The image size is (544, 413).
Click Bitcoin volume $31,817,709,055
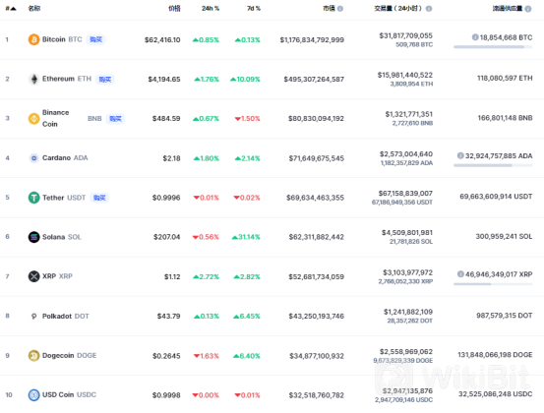click(406, 35)
